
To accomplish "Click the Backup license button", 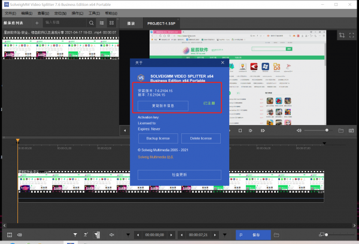I will click(158, 138).
